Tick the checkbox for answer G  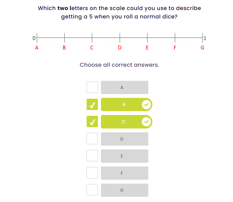click(x=92, y=190)
